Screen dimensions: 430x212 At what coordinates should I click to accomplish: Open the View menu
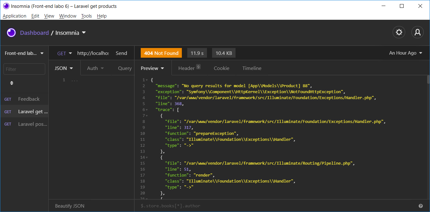(x=49, y=16)
